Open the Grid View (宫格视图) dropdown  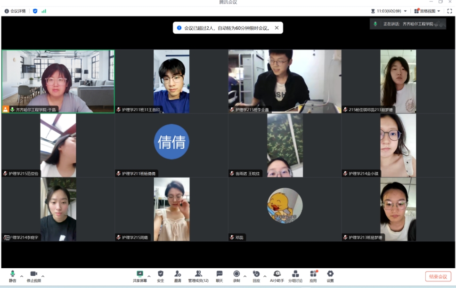(427, 11)
